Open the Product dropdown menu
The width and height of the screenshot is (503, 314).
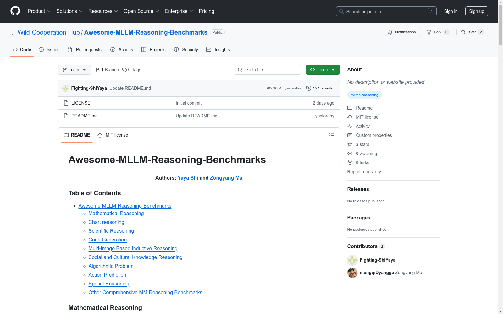[x=39, y=11]
